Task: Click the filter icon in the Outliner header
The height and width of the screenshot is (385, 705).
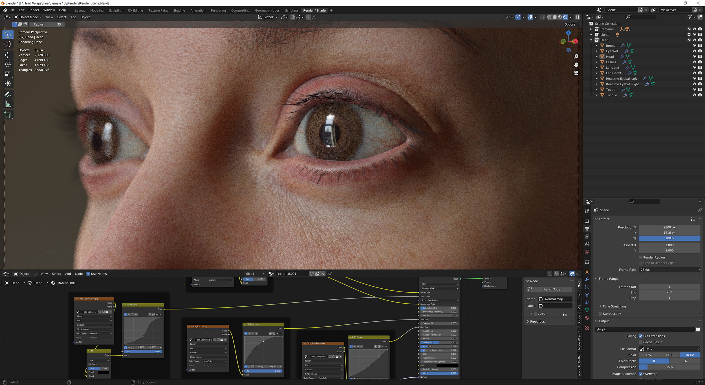Action: point(690,17)
